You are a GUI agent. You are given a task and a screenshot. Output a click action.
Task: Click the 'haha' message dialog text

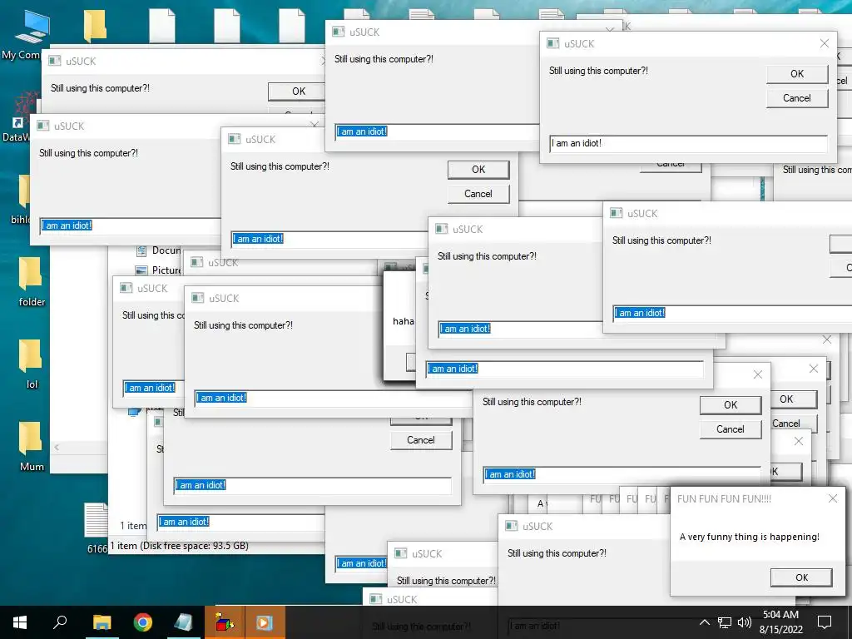pos(404,321)
